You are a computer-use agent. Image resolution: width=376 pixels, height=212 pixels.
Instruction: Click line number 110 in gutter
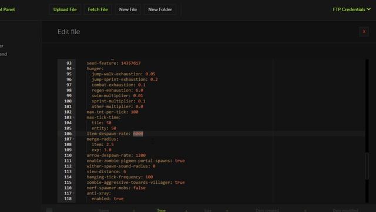(x=68, y=155)
